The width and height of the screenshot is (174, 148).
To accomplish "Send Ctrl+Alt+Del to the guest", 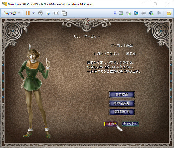I will point(41,13).
